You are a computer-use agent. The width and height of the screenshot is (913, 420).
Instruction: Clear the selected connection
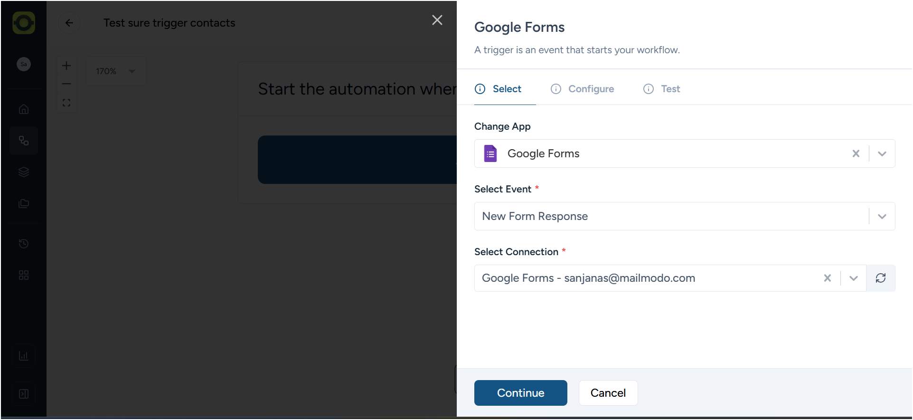828,278
